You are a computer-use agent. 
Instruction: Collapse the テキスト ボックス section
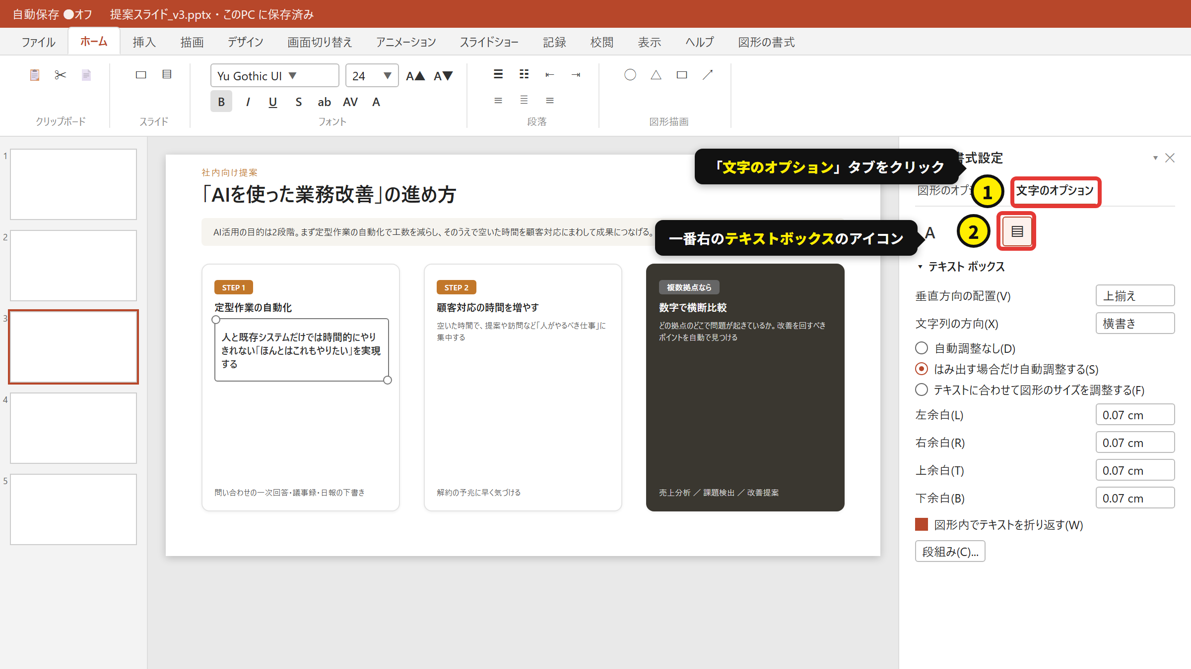(920, 267)
